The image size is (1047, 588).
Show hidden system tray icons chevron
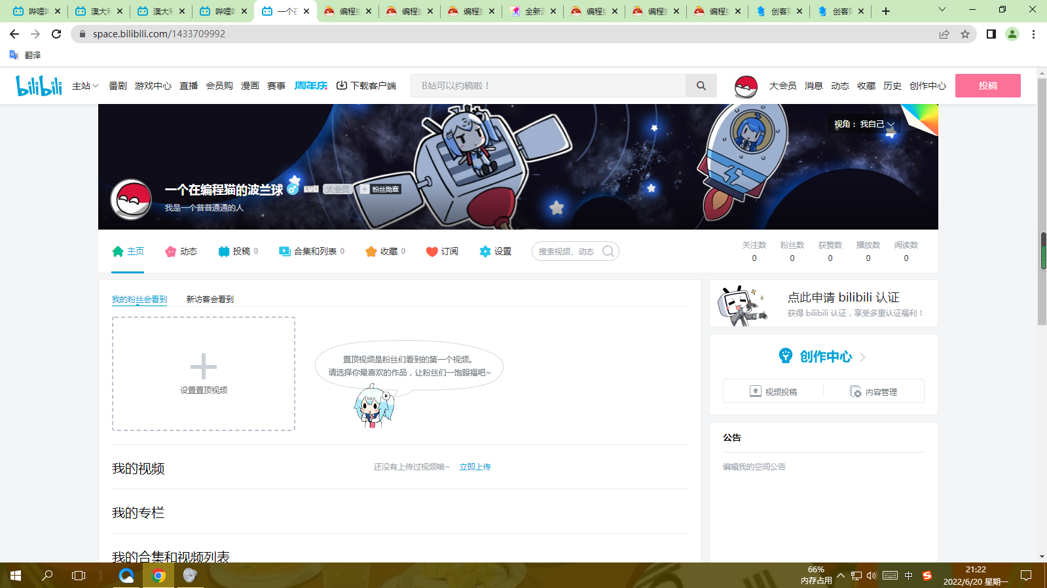coord(841,576)
